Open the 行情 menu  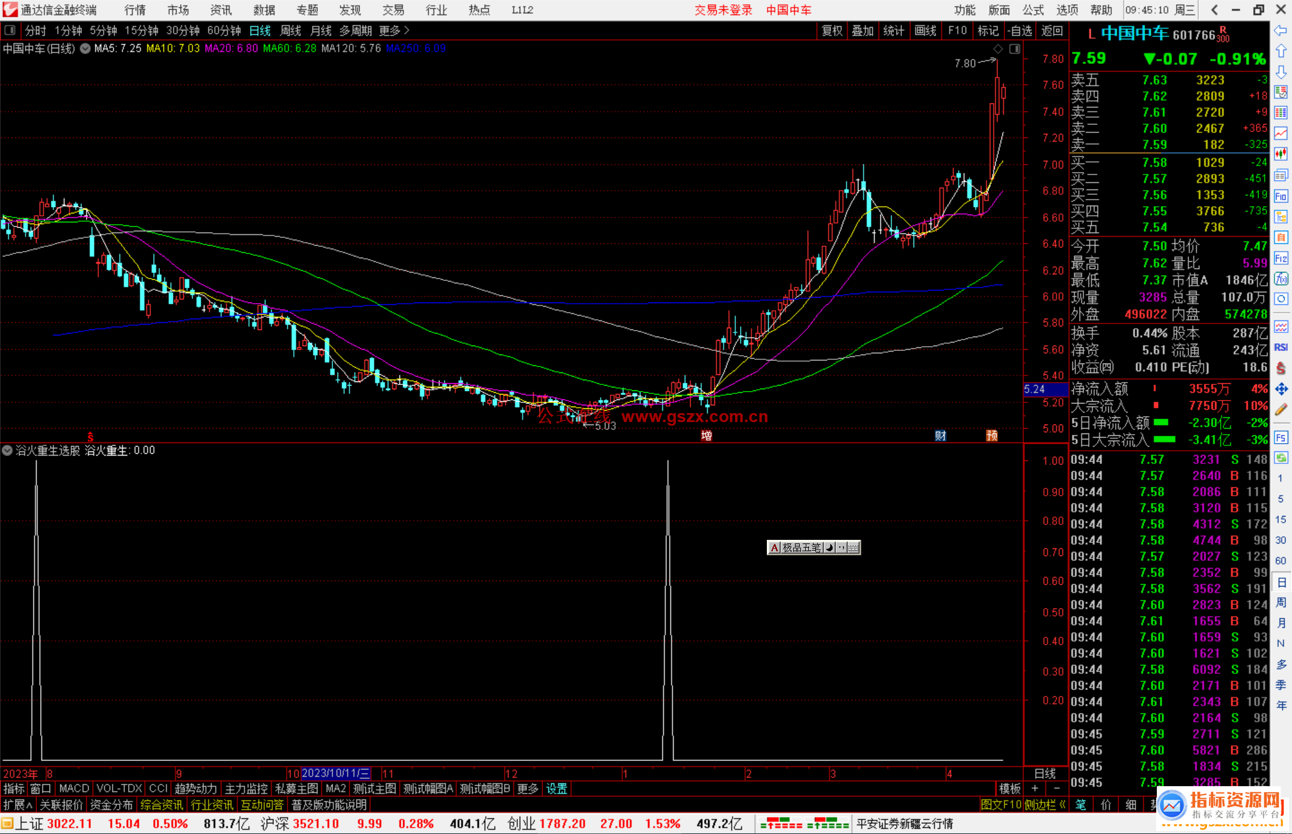coord(135,10)
